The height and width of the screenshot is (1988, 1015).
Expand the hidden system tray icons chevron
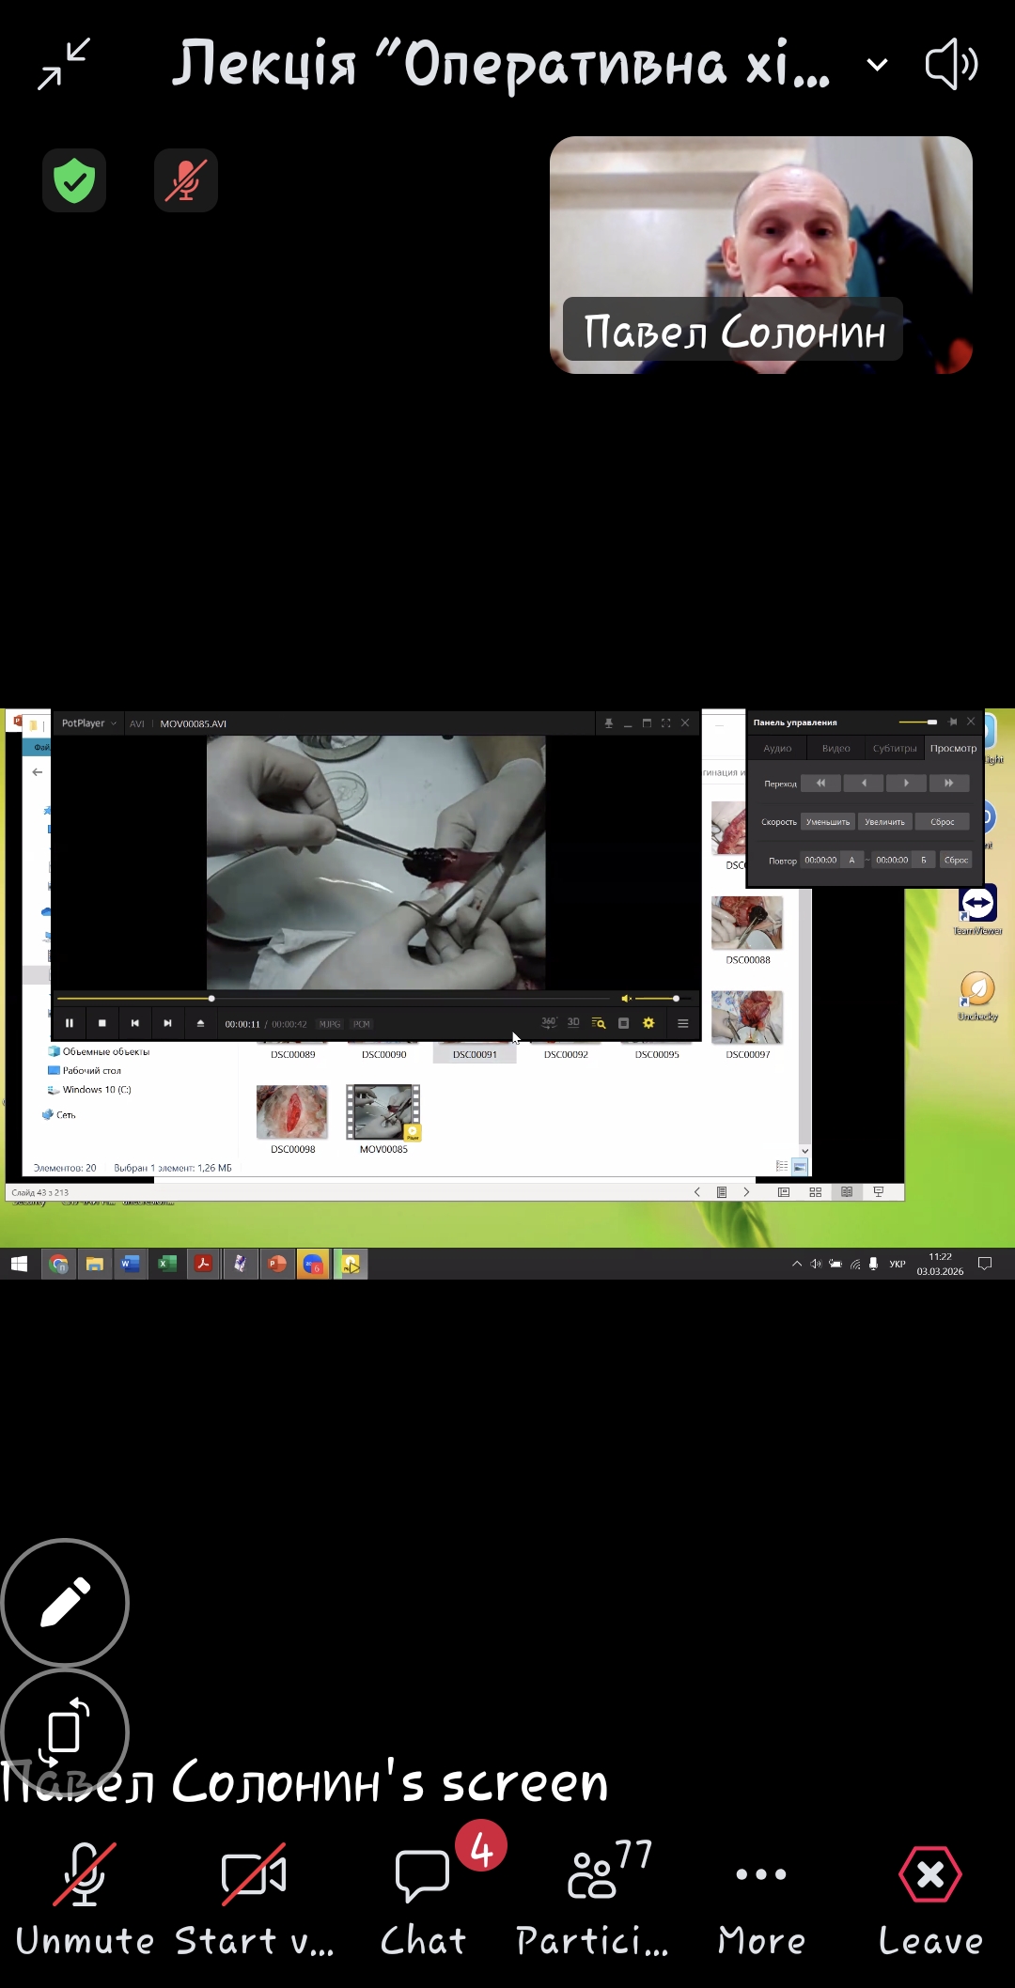pos(797,1264)
